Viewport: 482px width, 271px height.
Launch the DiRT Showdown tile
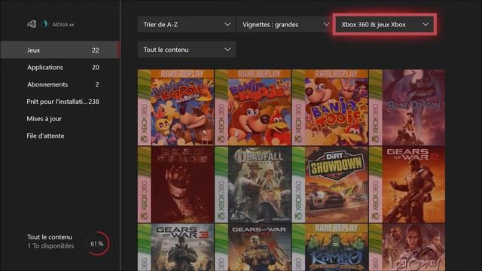[x=330, y=184]
